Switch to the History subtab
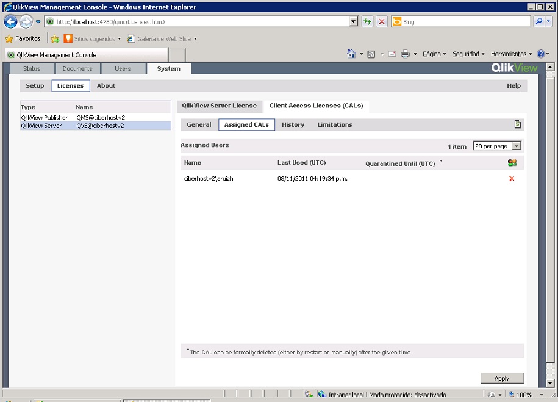Screen dimensions: 558x402 (293, 124)
